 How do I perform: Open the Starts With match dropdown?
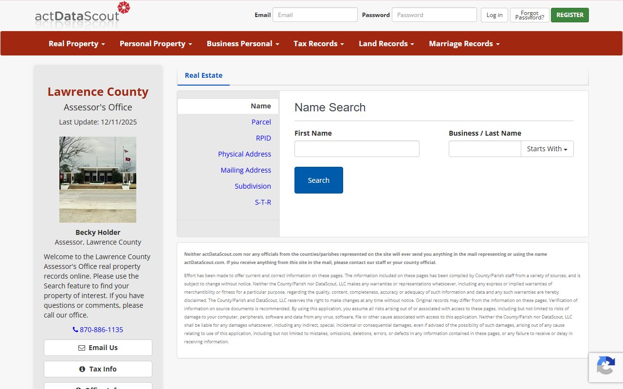click(547, 149)
